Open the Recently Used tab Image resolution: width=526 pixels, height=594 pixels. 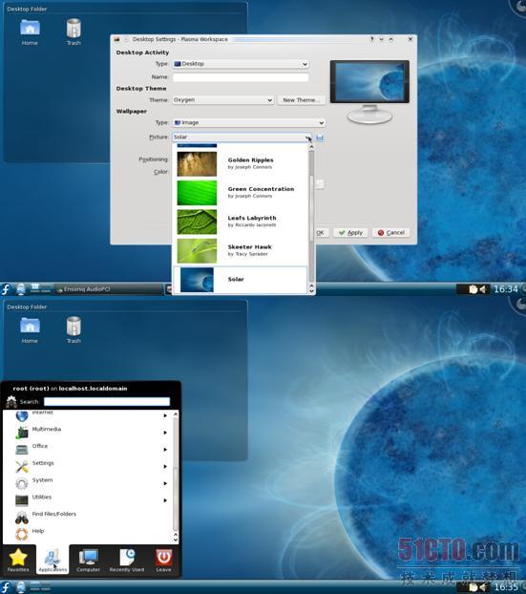pos(127,560)
